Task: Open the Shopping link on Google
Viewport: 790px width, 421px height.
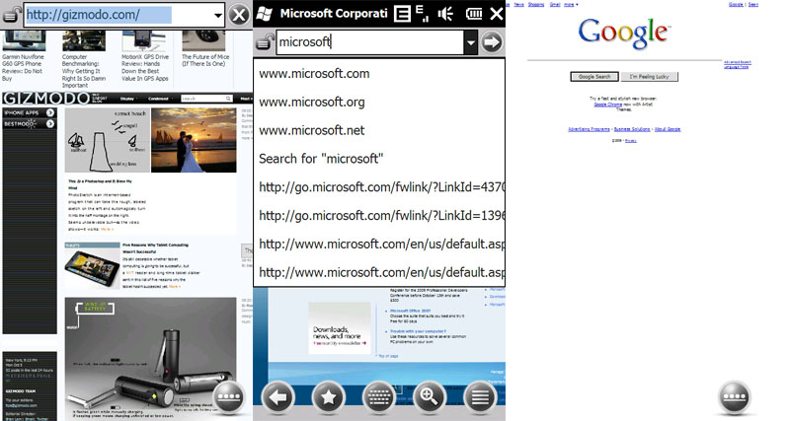Action: pyautogui.click(x=536, y=5)
